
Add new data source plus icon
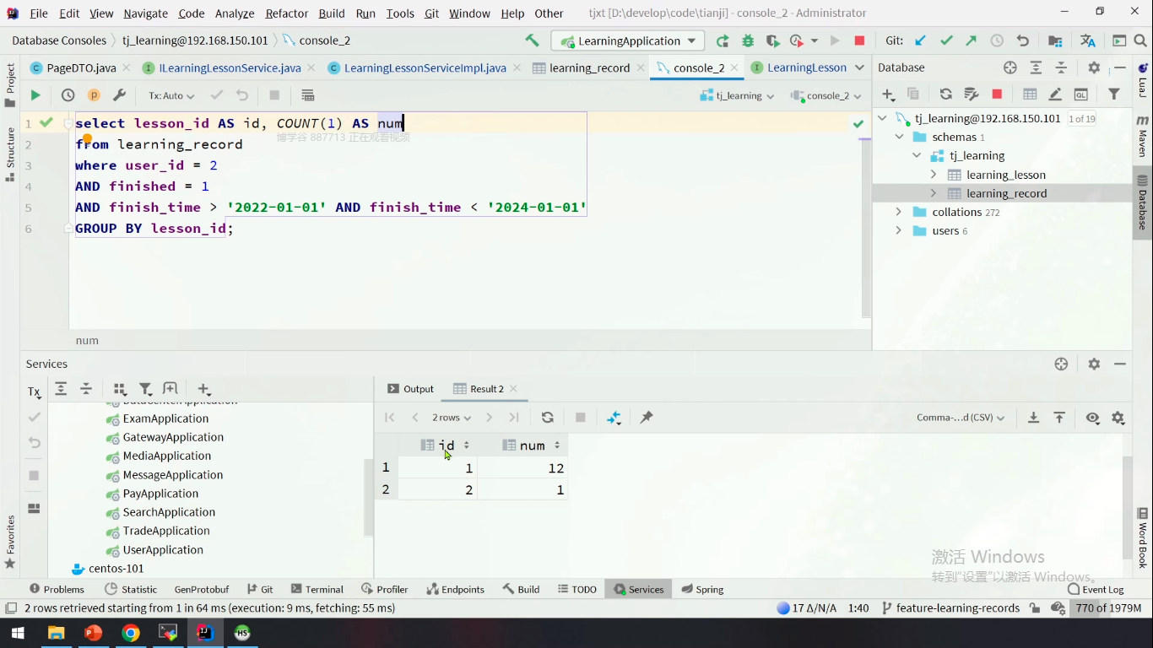(888, 94)
